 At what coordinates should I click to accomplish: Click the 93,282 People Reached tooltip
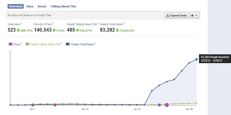click(x=215, y=59)
